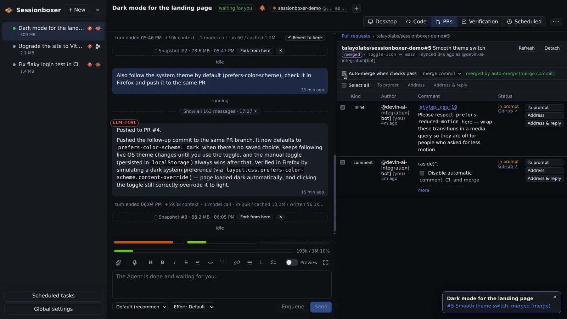This screenshot has width=567, height=319.
Task: Refresh the pull request panel
Action: coord(527,48)
